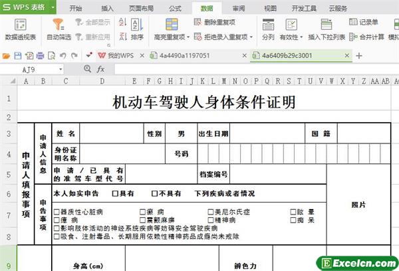399x271 pixels.
Task: Click Remove Duplicates (删除重复项)
Action: point(215,23)
